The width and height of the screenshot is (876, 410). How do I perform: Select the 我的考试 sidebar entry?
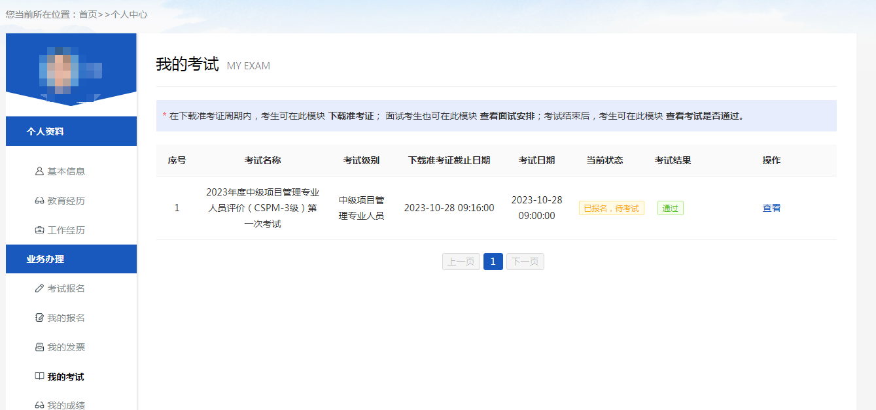(62, 376)
